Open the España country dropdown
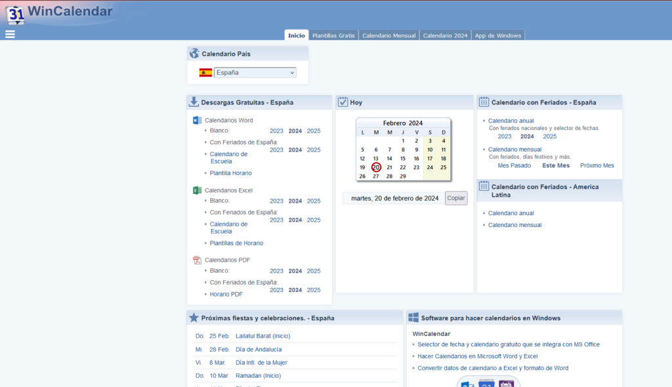672x387 pixels. pos(255,73)
